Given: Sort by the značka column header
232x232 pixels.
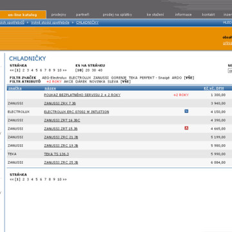Looking at the screenshot, I should pyautogui.click(x=15, y=88).
